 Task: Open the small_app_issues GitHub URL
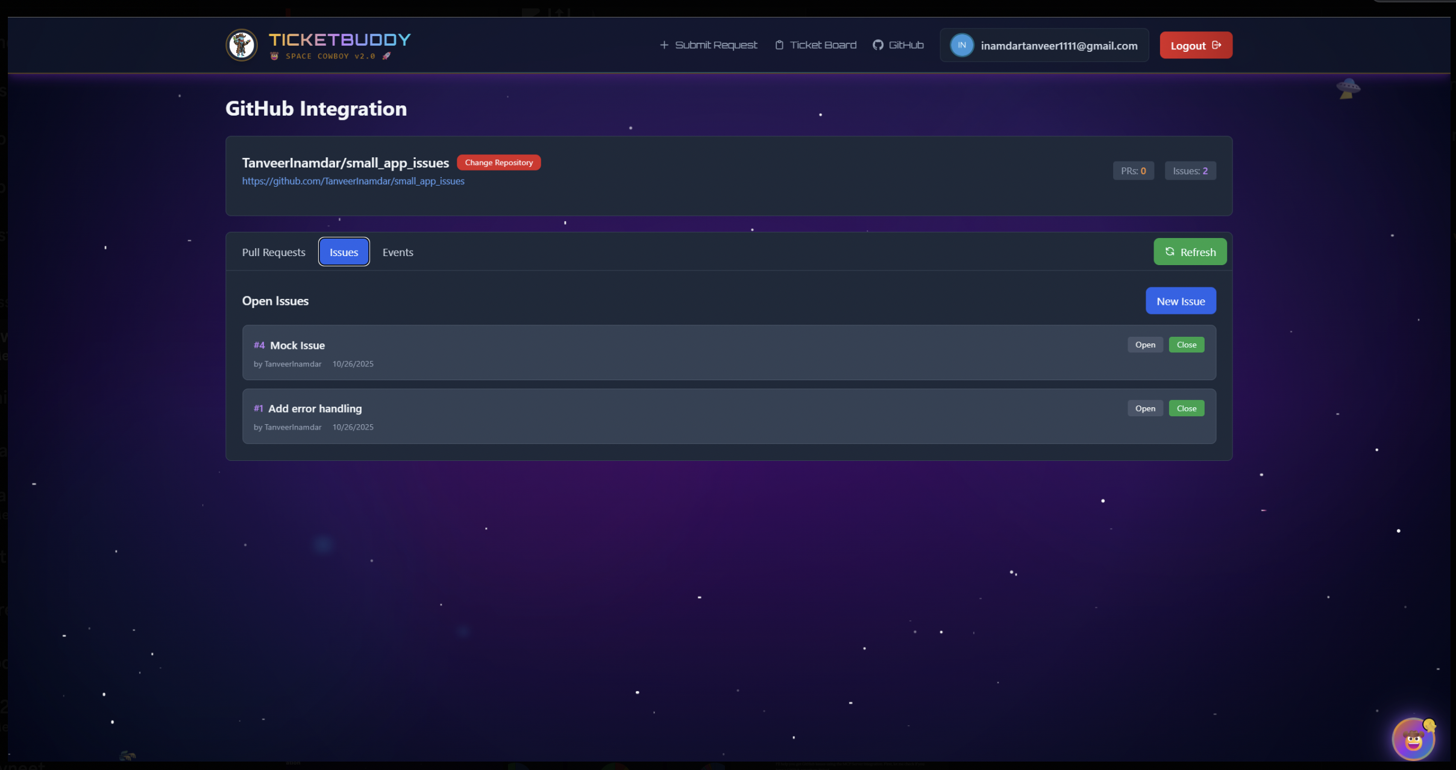tap(353, 181)
